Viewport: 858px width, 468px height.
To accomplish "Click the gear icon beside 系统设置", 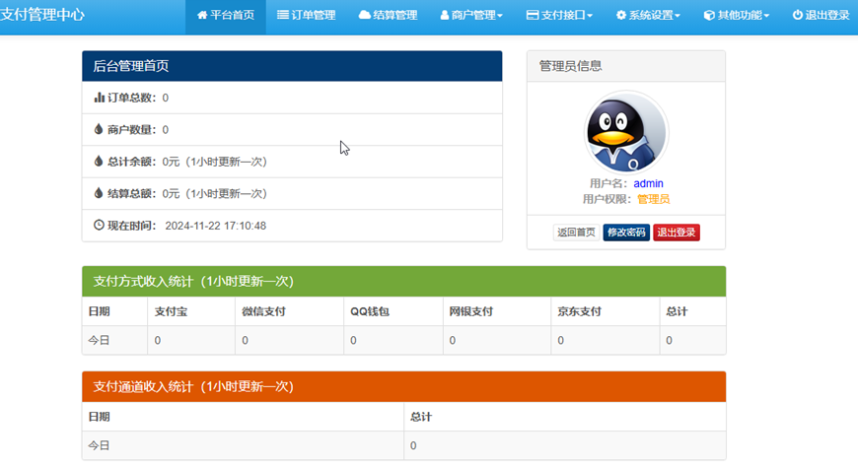I will click(x=621, y=15).
